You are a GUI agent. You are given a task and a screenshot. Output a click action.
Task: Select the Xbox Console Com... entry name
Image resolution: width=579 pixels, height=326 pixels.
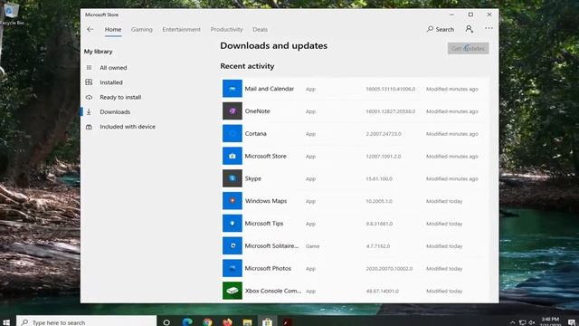273,291
